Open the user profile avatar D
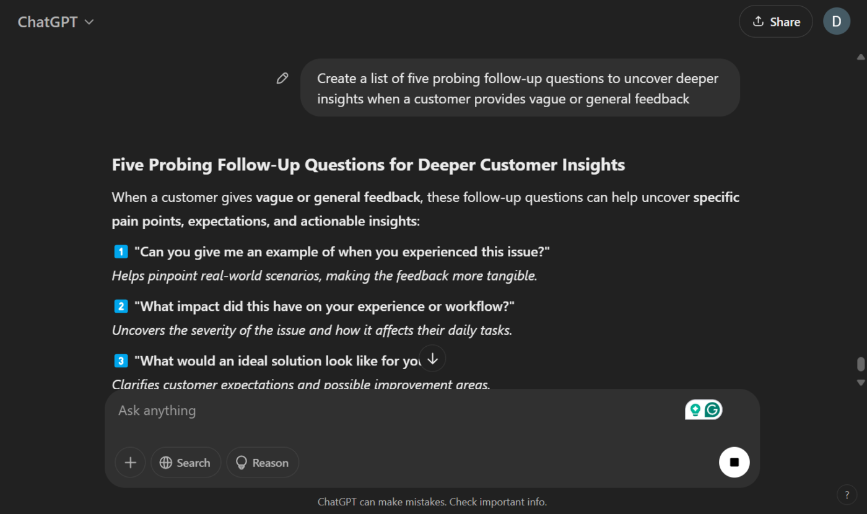Screen dimensions: 867x514 (x=836, y=22)
